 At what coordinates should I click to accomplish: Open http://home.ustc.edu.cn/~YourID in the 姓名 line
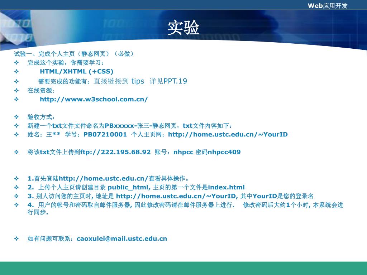pos(228,135)
